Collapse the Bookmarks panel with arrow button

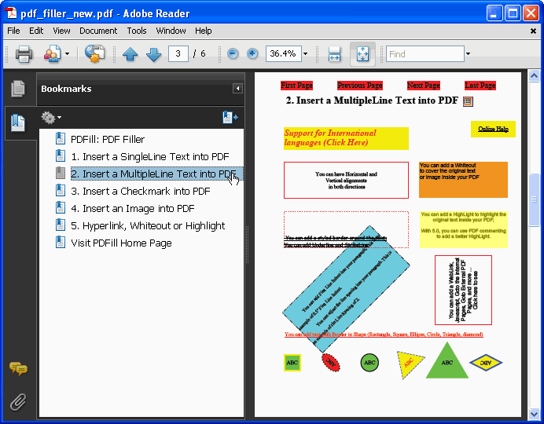coord(237,88)
